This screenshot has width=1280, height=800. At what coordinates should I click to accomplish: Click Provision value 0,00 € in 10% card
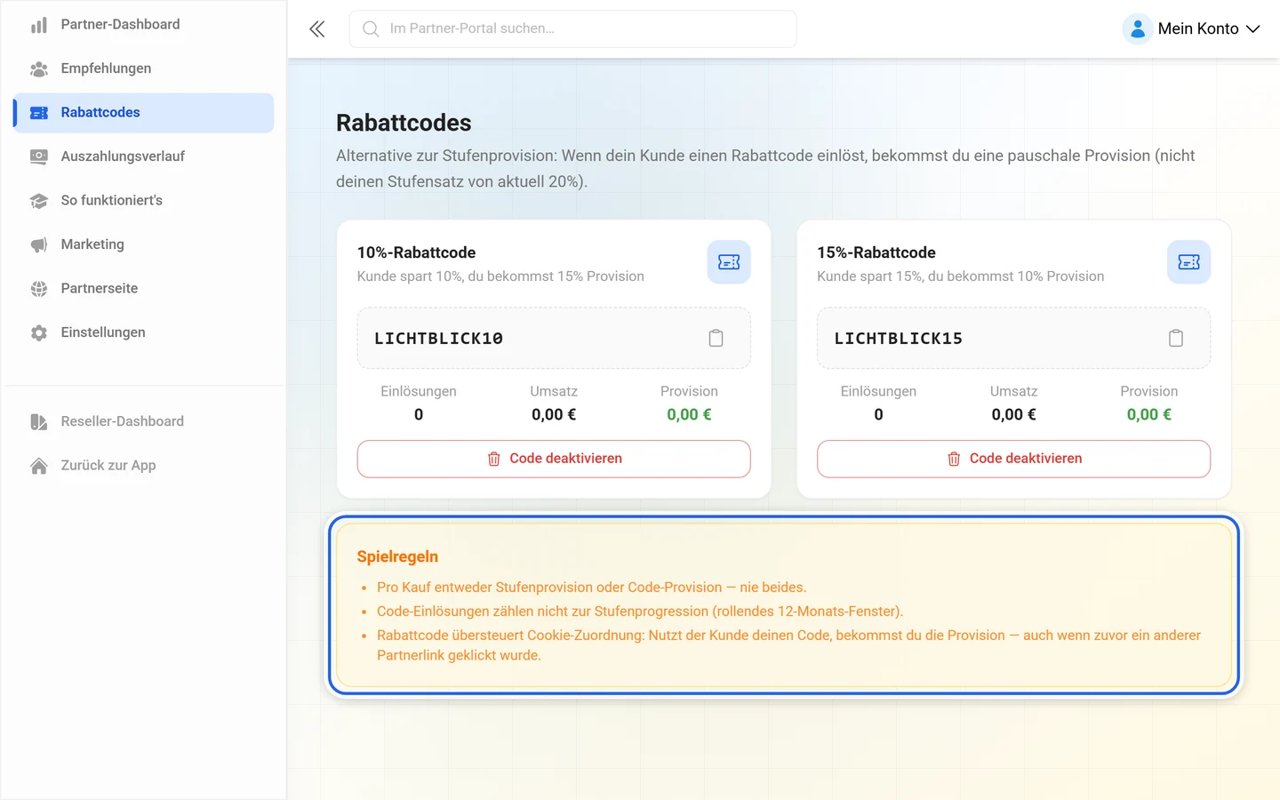click(x=689, y=414)
